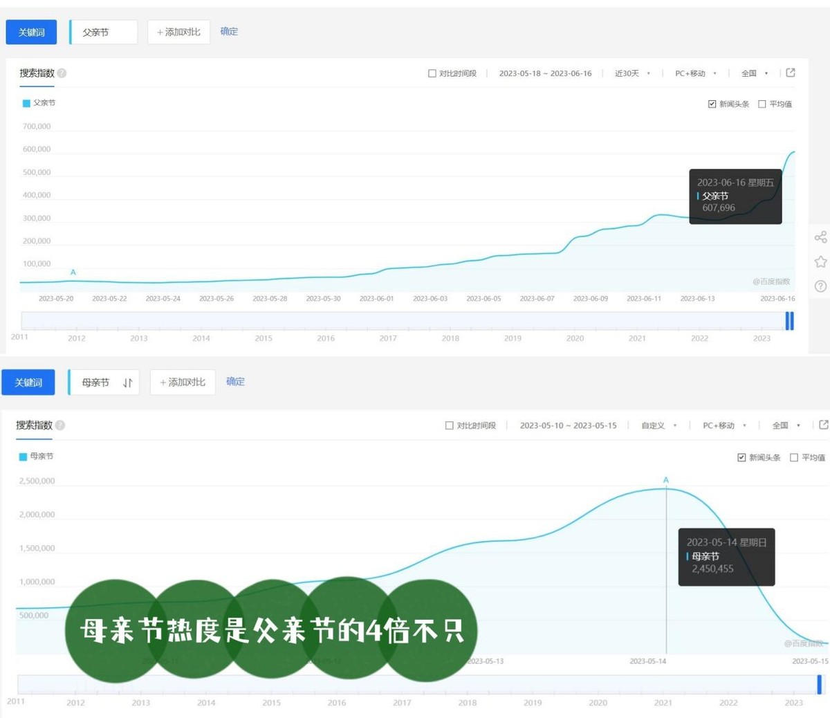Click the 确定 confirm link
Screen dimensions: 830x718
[229, 32]
